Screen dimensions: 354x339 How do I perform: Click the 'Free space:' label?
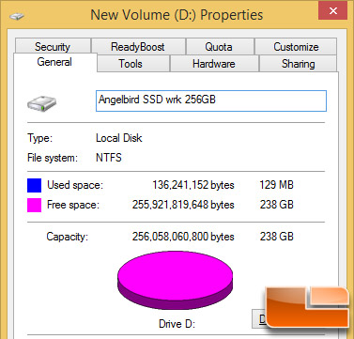click(73, 205)
